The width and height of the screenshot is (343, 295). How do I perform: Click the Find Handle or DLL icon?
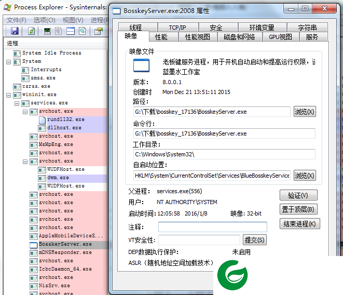coord(83,31)
